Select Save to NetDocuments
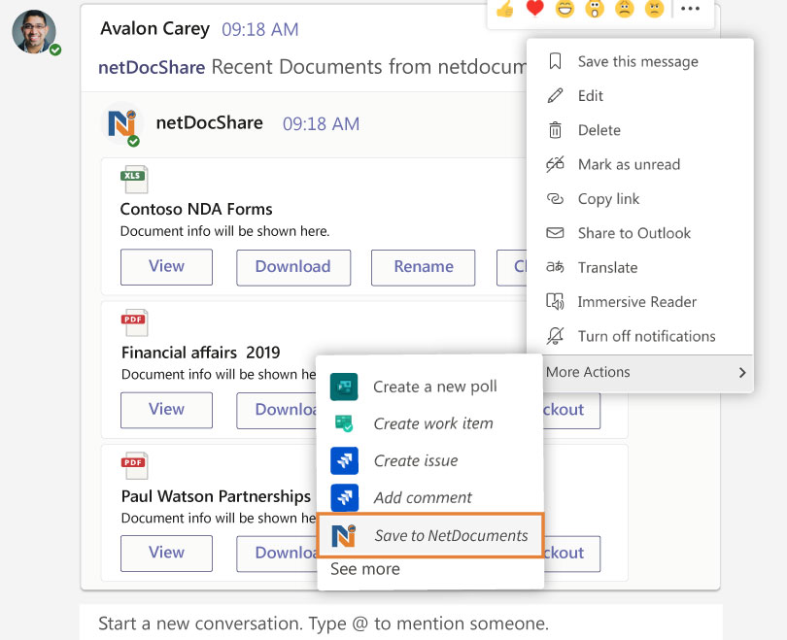The width and height of the screenshot is (787, 640). (x=430, y=535)
